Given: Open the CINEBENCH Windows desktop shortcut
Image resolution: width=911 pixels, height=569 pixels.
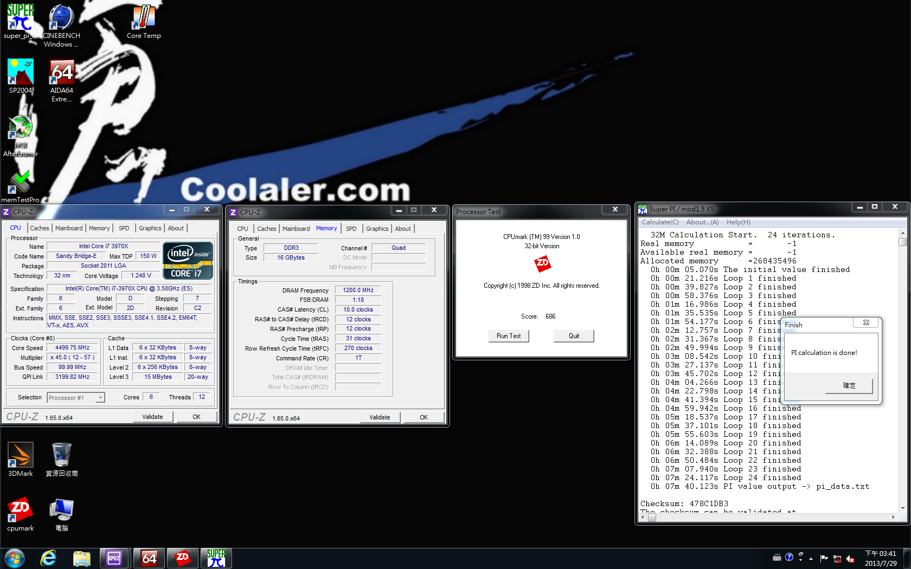Looking at the screenshot, I should point(61,26).
